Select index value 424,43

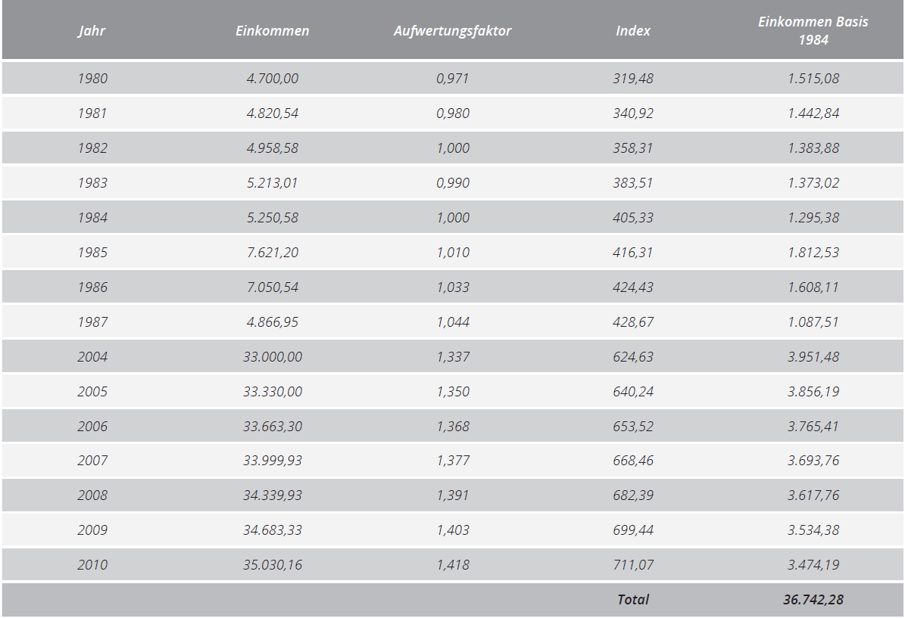click(x=633, y=287)
